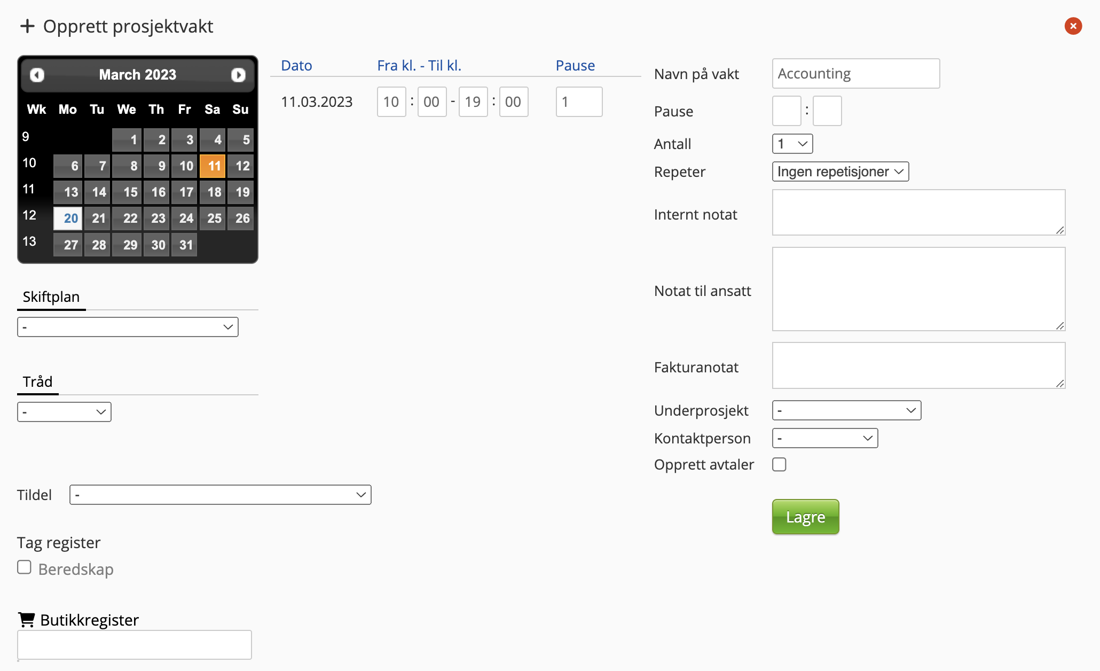The image size is (1100, 671).
Task: Close the Opprett prosjektvakt dialog
Action: coord(1073,26)
